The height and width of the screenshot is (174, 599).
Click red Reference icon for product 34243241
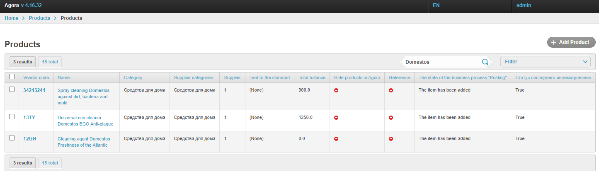[x=391, y=90]
